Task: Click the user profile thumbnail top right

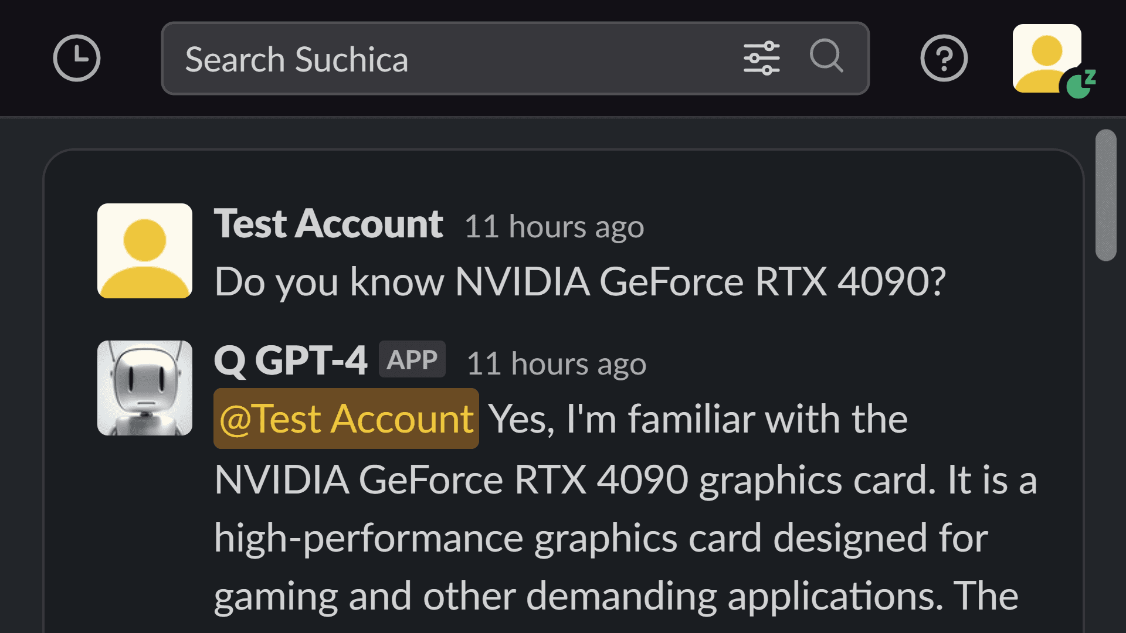Action: pyautogui.click(x=1047, y=58)
